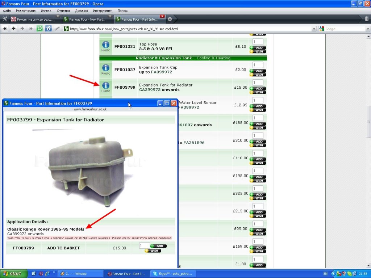Open the Изглед menu
Image resolution: width=371 pixels, height=278 pixels.
click(46, 10)
